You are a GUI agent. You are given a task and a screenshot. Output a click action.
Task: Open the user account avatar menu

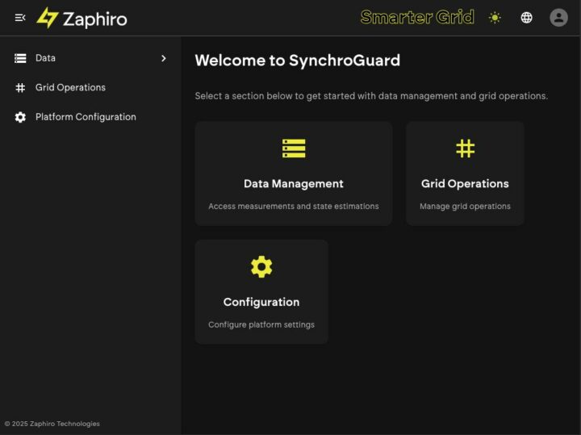(x=558, y=18)
